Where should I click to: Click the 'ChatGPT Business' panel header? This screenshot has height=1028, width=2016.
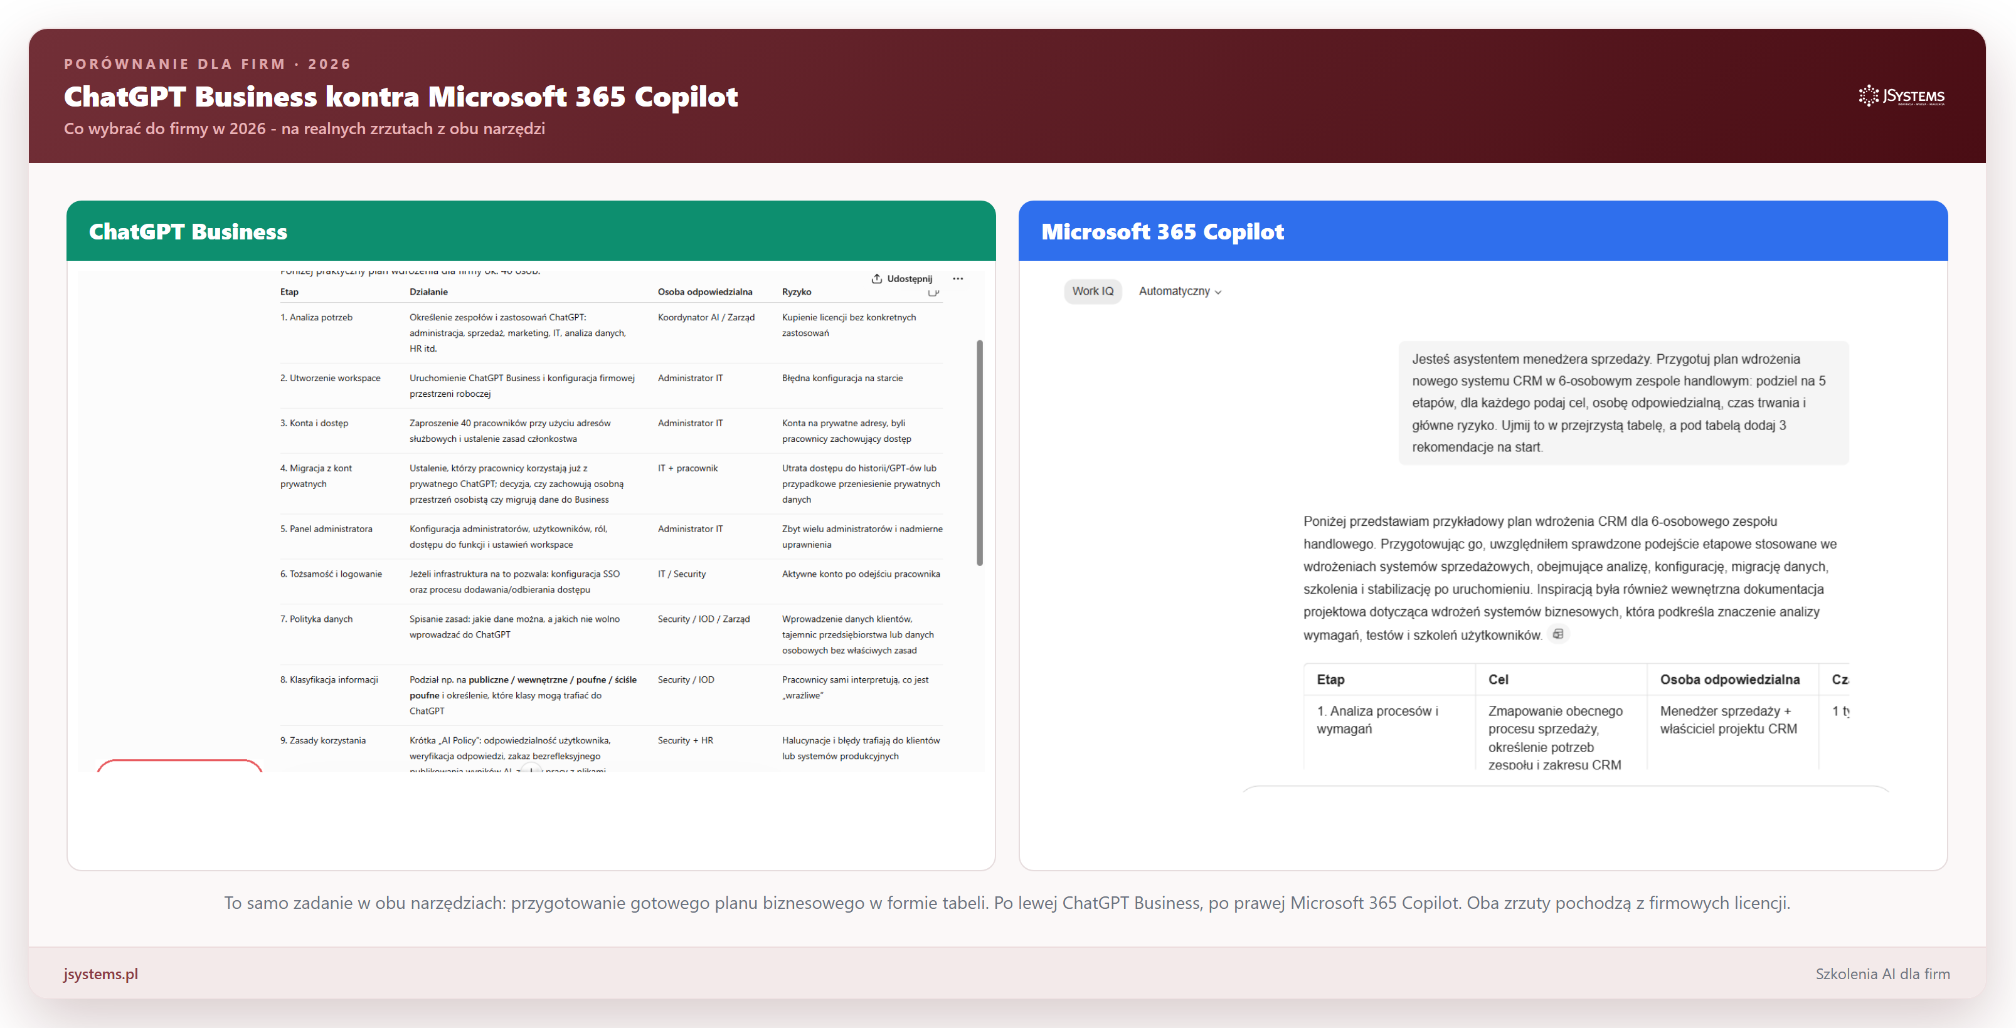point(531,231)
